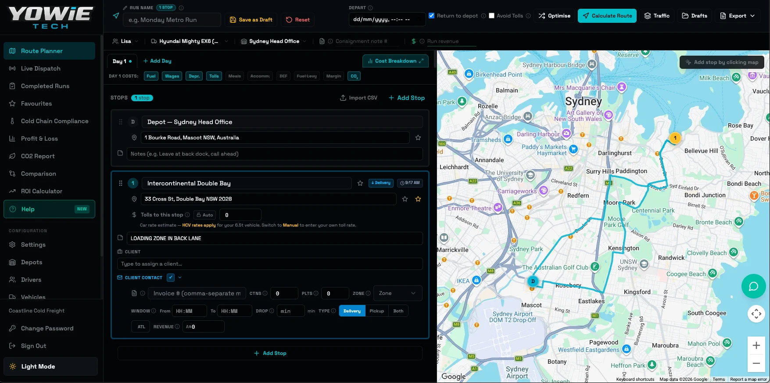
Task: Click the Optimise button
Action: pyautogui.click(x=555, y=16)
